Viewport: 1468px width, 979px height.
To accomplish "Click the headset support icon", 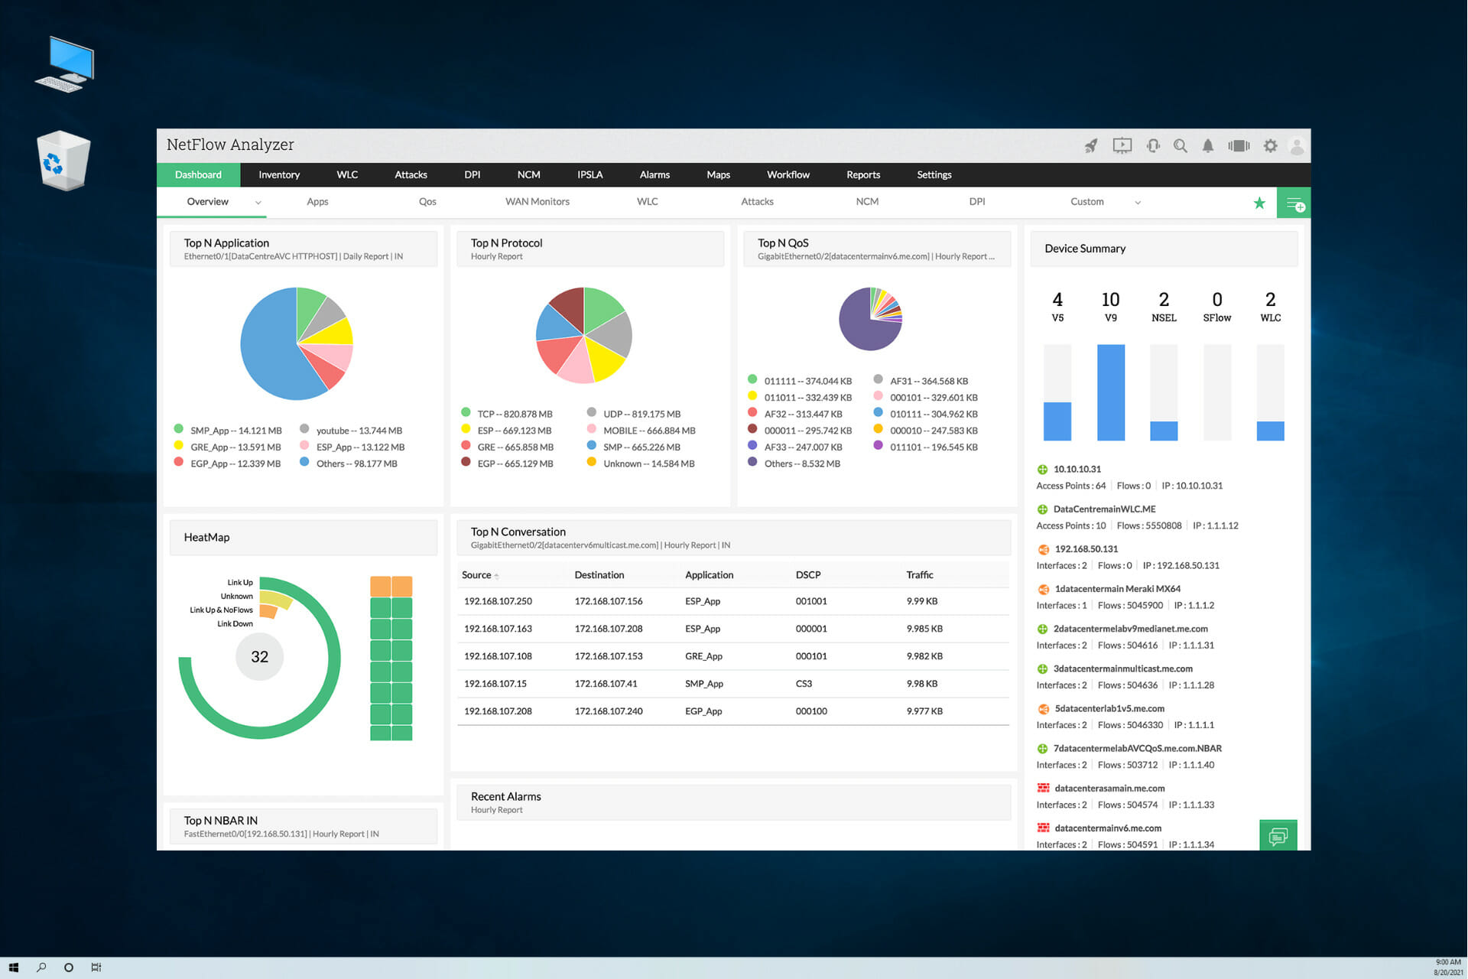I will coord(1153,145).
